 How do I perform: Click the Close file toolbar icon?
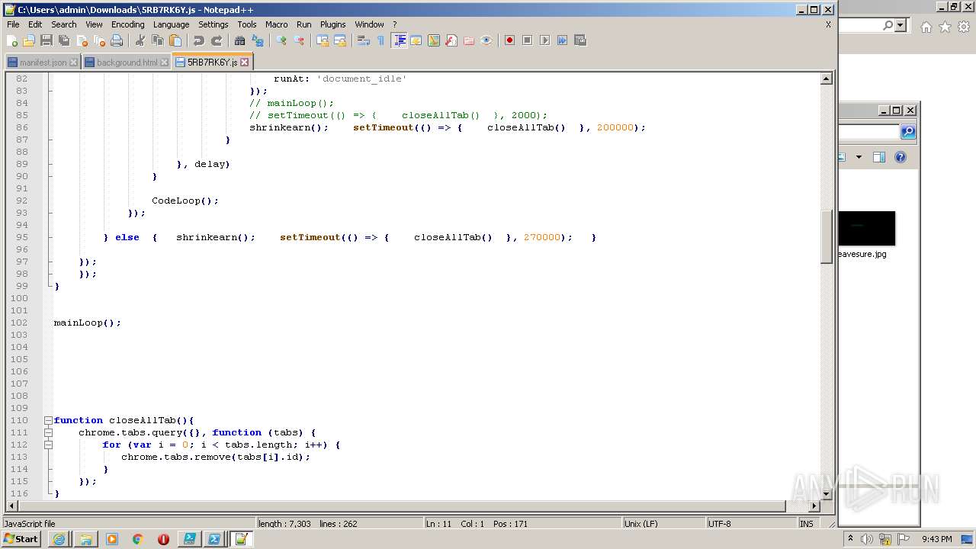coord(82,40)
